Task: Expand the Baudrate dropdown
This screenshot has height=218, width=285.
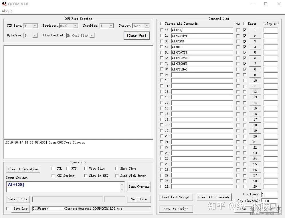Action: (76, 26)
